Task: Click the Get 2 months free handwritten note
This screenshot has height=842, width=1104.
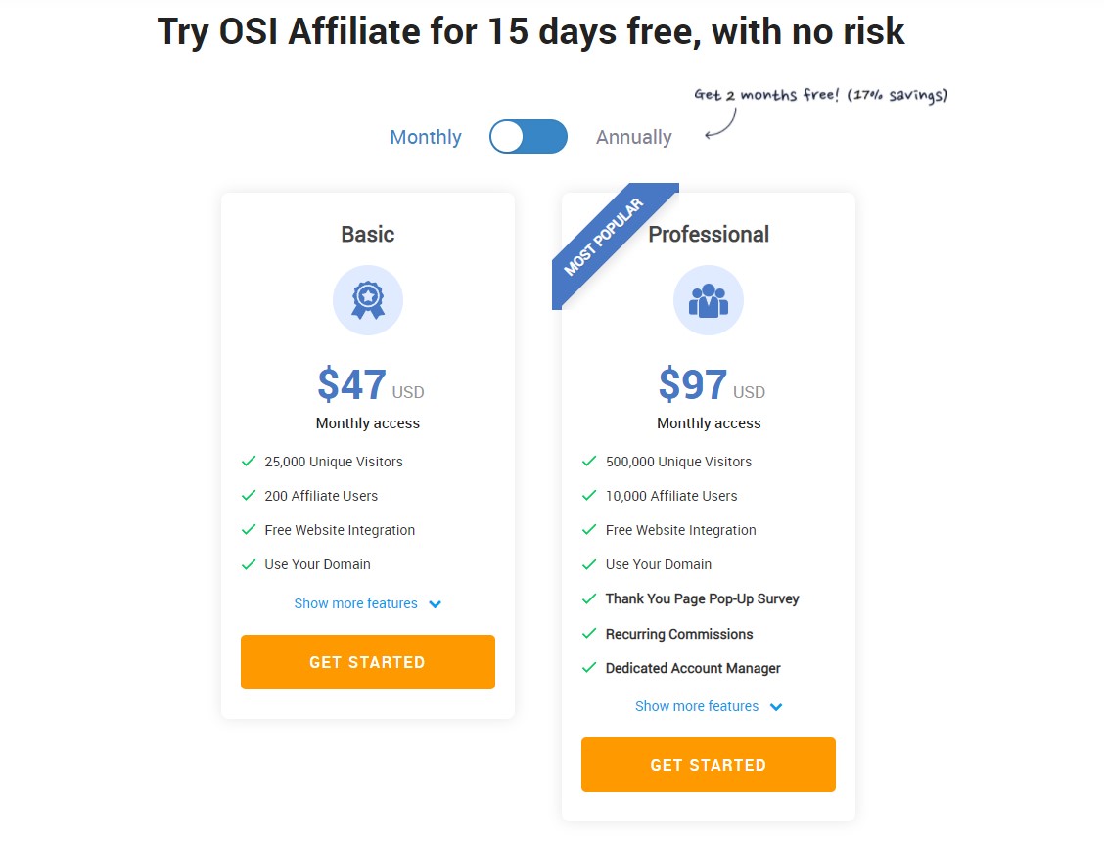Action: [x=821, y=95]
